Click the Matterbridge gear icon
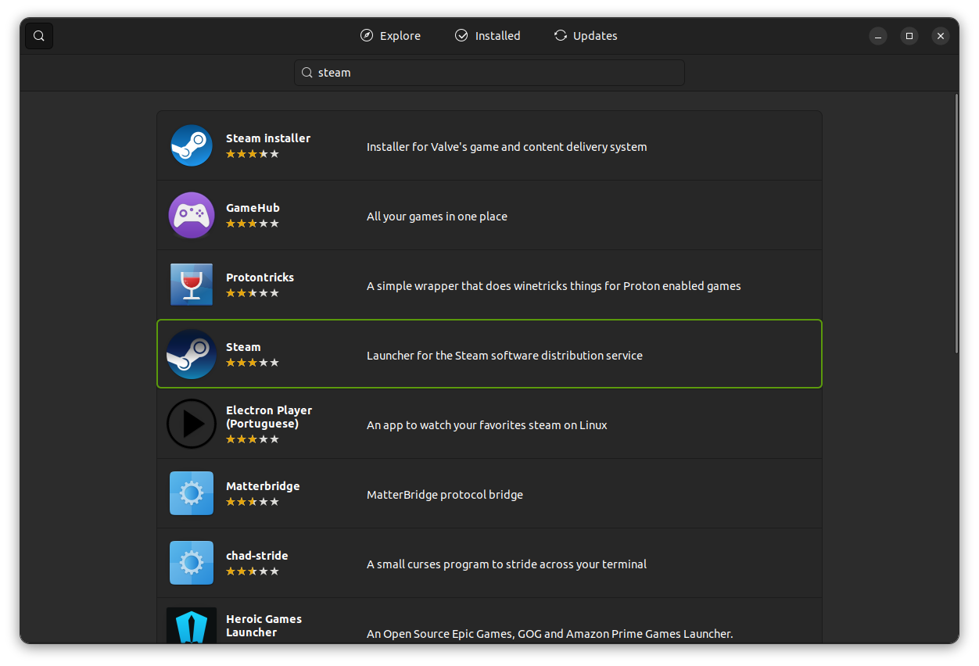This screenshot has height=666, width=979. pos(192,493)
